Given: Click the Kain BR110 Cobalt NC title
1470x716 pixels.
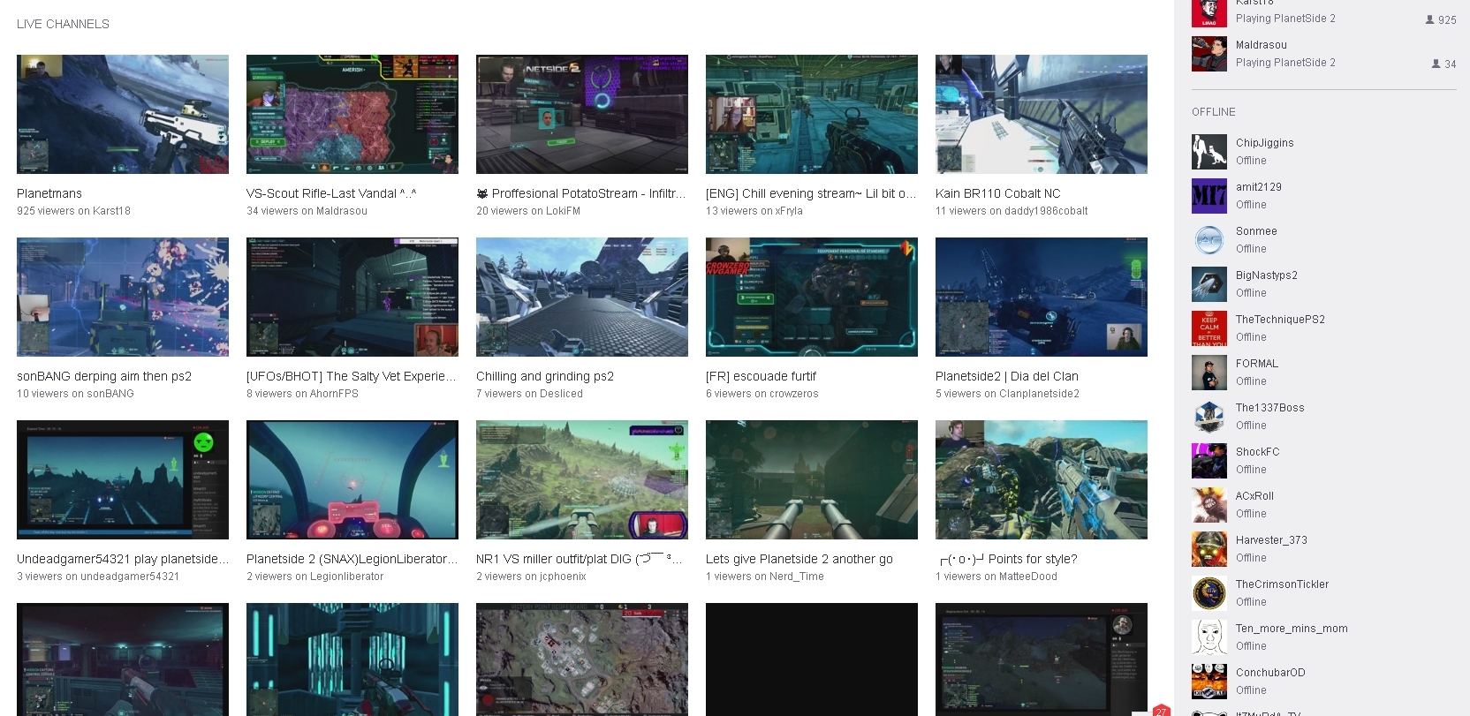Looking at the screenshot, I should [x=998, y=193].
